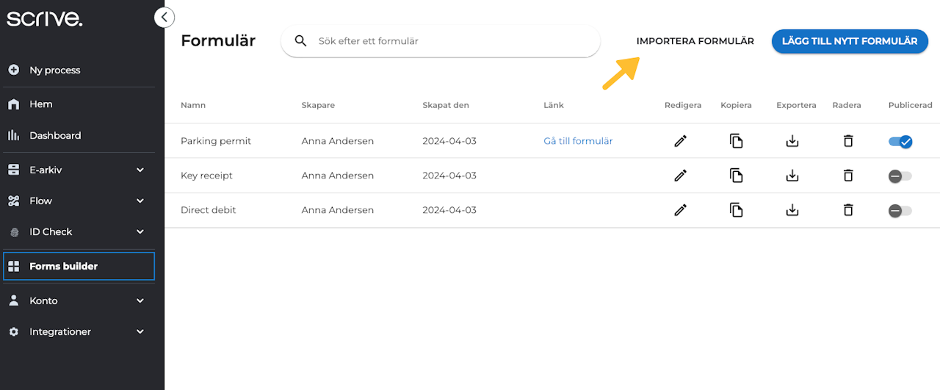This screenshot has width=940, height=390.
Task: Export the Direct debit form
Action: tap(792, 210)
